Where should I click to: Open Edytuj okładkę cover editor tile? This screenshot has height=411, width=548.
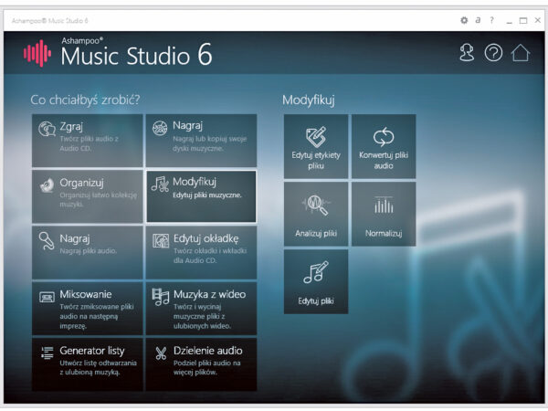201,251
